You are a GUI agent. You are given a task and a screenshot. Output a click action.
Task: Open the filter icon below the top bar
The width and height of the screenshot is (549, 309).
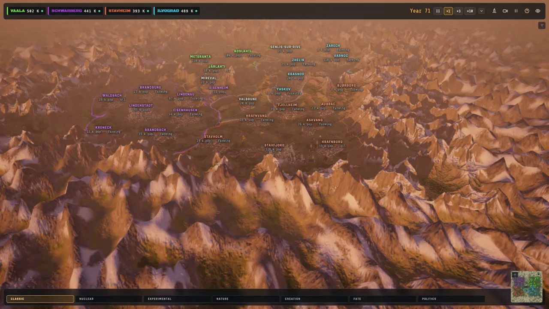pos(542,26)
